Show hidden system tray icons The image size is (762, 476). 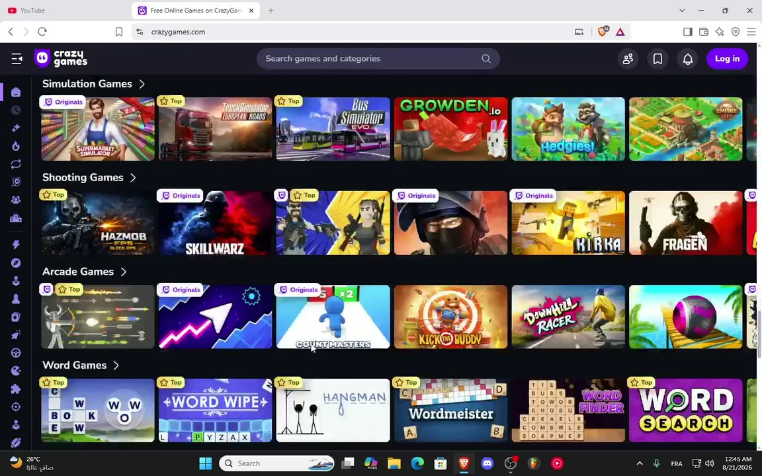coord(640,463)
